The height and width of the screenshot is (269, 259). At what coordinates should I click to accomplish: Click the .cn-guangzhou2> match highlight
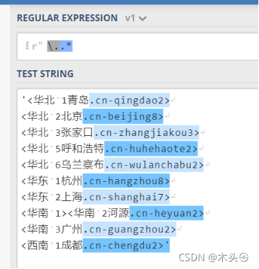pyautogui.click(x=129, y=229)
